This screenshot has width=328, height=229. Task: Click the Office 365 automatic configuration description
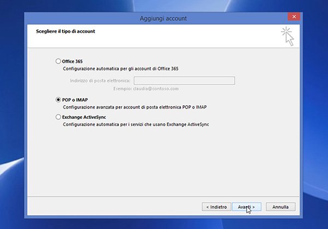121,68
